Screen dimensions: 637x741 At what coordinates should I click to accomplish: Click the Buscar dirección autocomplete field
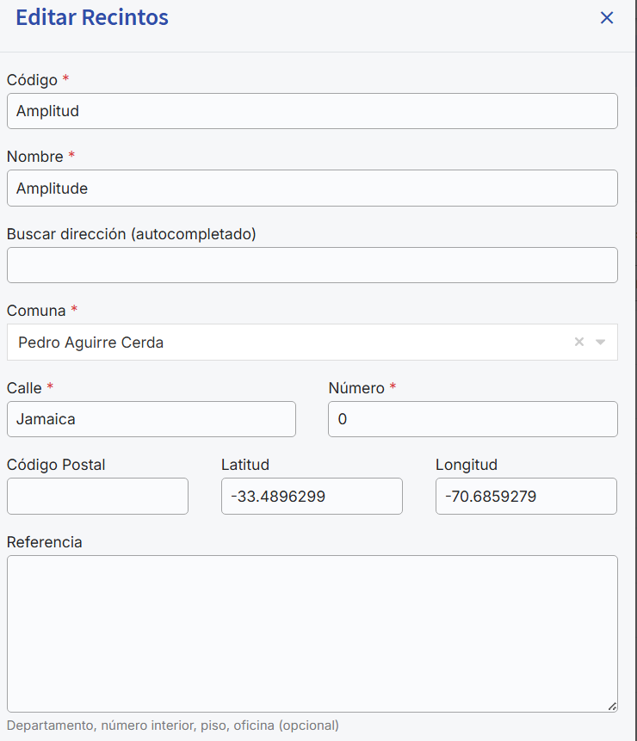[312, 265]
